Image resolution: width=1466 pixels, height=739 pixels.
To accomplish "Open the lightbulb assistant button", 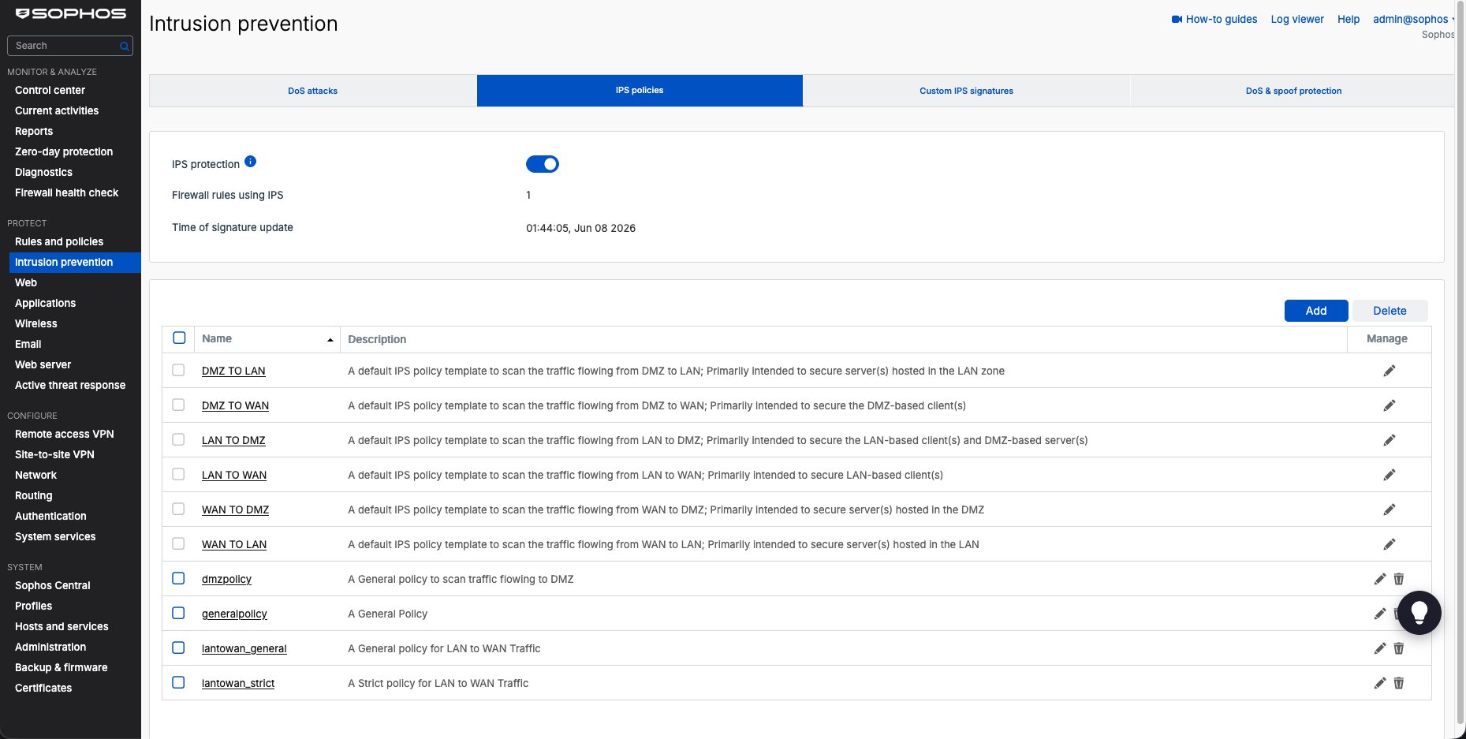I will (1419, 613).
